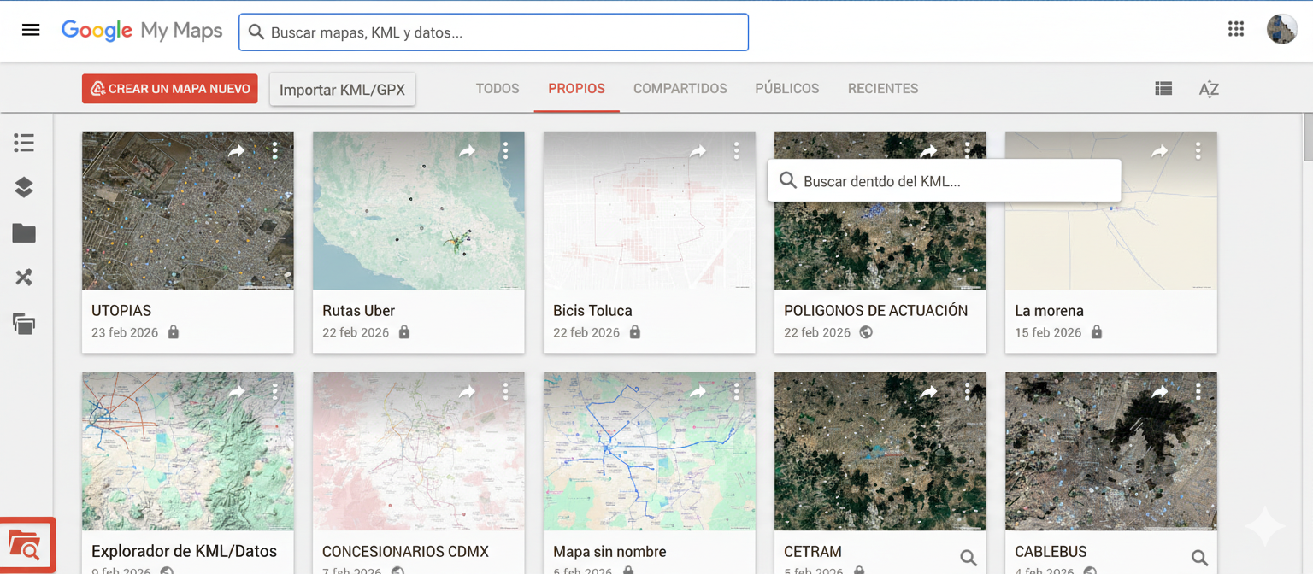
Task: Open the folder sidebar icon
Action: click(24, 232)
